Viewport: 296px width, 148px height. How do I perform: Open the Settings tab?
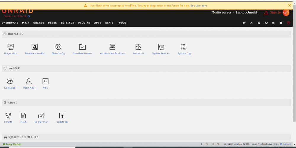click(x=67, y=23)
